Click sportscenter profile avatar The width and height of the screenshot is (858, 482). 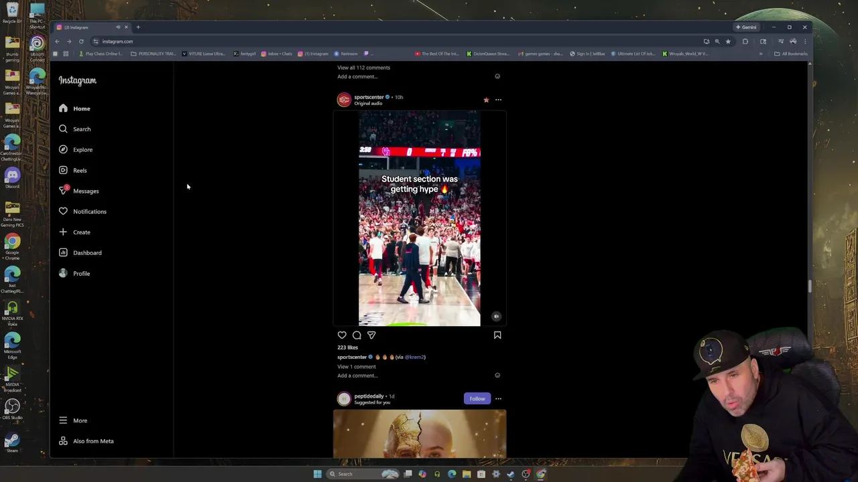344,100
